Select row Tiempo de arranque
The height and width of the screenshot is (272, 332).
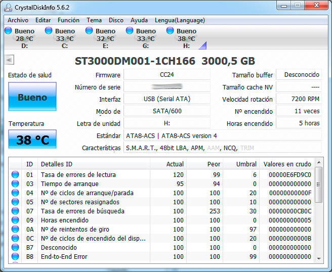[x=162, y=184]
